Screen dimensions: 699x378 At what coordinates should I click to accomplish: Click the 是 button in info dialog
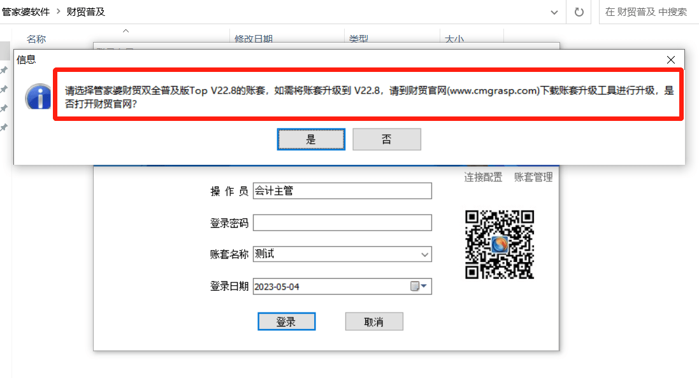[311, 139]
